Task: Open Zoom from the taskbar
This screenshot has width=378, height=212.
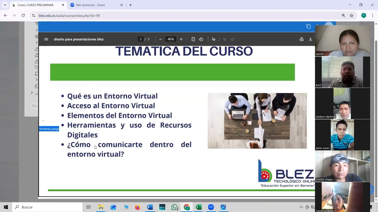Action: coord(211,207)
